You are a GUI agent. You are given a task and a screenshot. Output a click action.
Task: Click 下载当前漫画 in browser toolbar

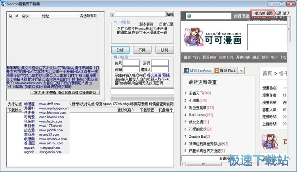(x=262, y=13)
